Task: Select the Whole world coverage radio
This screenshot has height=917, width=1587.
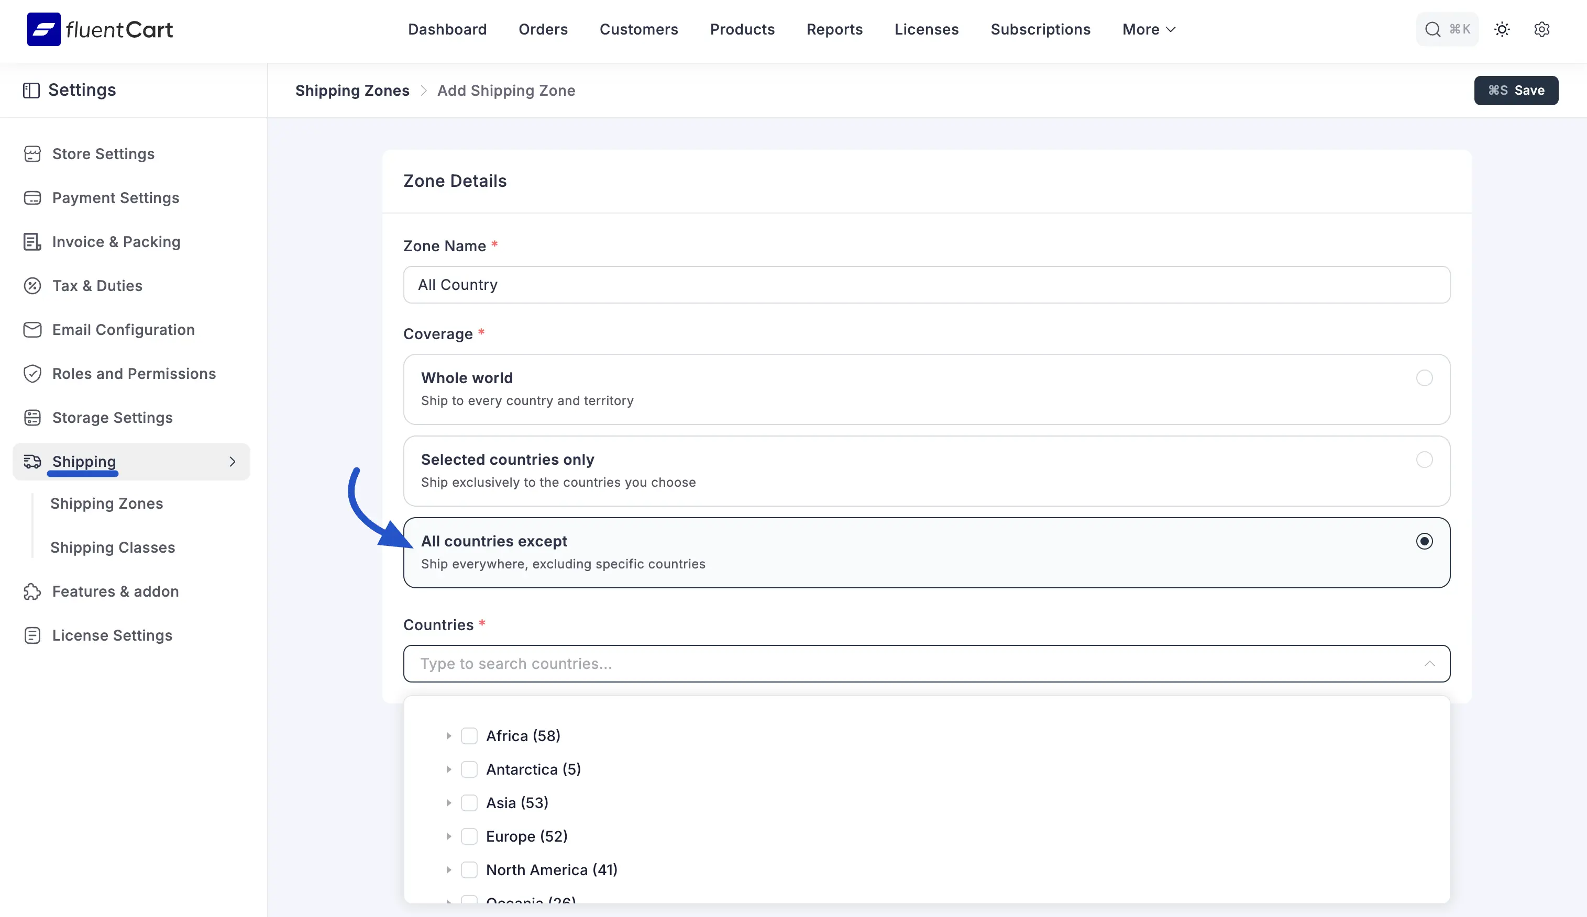Action: click(x=1424, y=377)
